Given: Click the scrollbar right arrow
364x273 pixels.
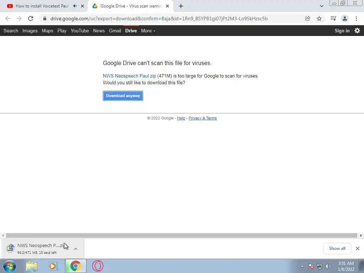Looking at the screenshot, I should 361,235.
